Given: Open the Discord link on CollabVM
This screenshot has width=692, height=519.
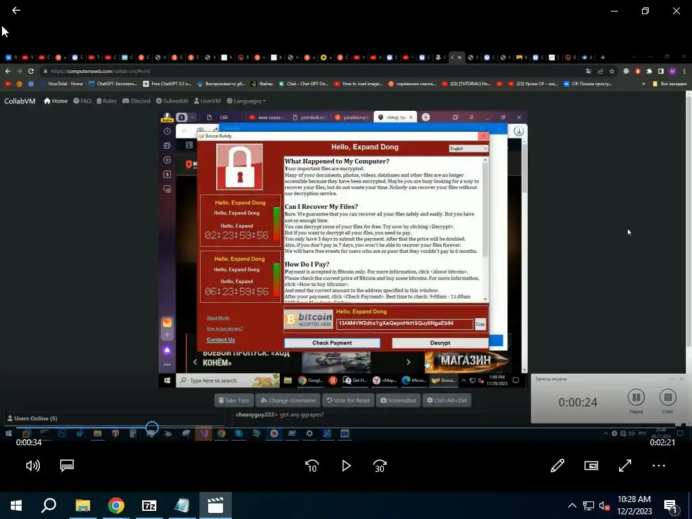Looking at the screenshot, I should pos(137,101).
